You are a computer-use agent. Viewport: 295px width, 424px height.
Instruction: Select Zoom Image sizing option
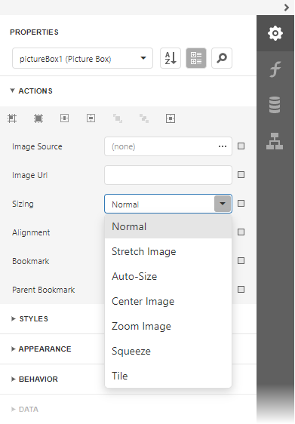[168, 326]
